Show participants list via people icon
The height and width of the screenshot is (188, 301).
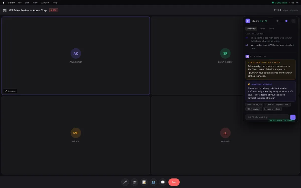(x=153, y=182)
